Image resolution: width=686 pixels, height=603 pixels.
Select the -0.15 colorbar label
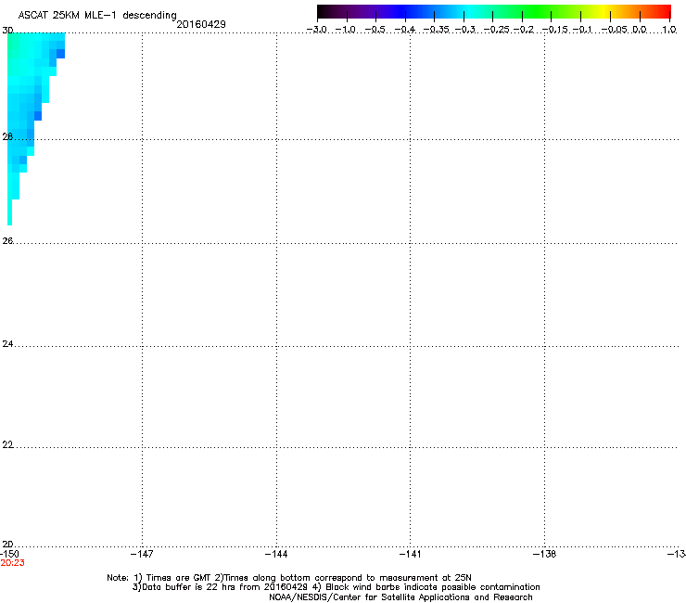pyautogui.click(x=554, y=30)
